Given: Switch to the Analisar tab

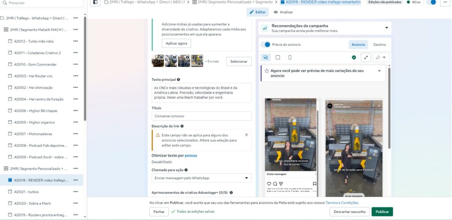Looking at the screenshot, I should [283, 12].
